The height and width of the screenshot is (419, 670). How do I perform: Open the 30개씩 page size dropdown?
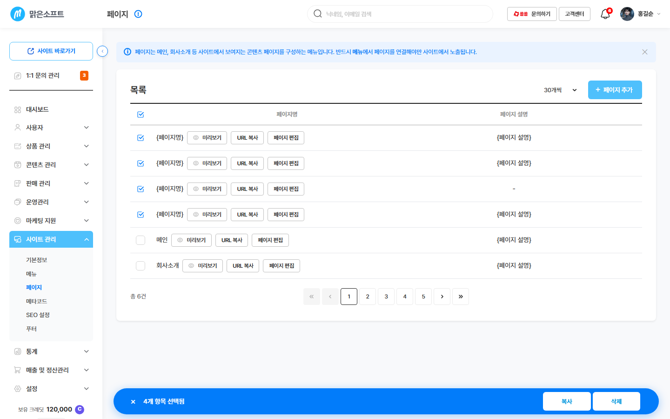coord(560,90)
